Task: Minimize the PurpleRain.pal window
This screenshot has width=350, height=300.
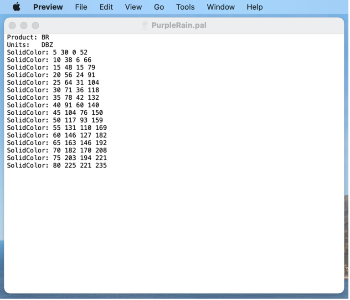Action: coord(24,25)
